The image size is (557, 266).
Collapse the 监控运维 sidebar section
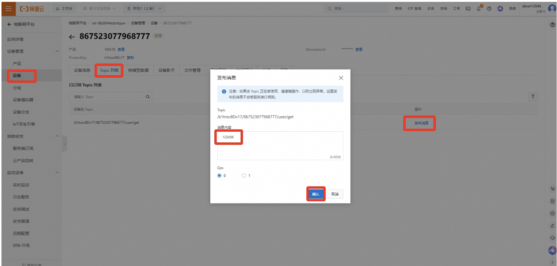click(x=57, y=173)
